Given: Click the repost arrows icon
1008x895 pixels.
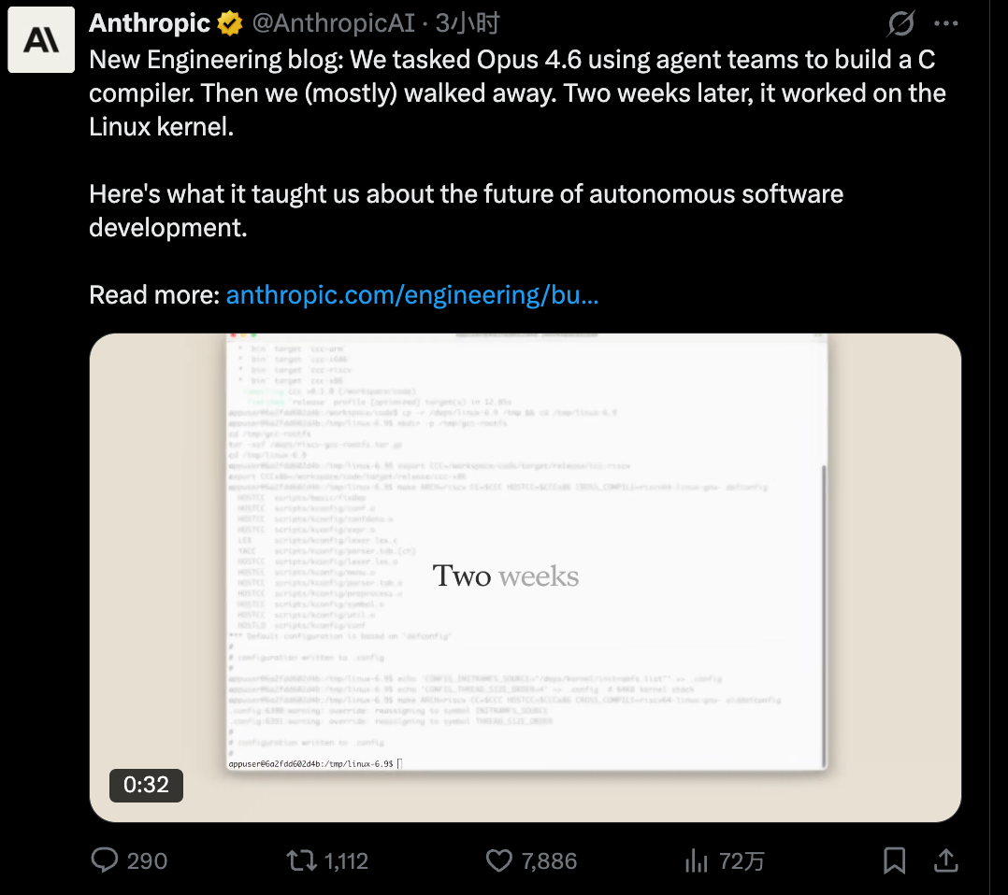Looking at the screenshot, I should [x=303, y=860].
